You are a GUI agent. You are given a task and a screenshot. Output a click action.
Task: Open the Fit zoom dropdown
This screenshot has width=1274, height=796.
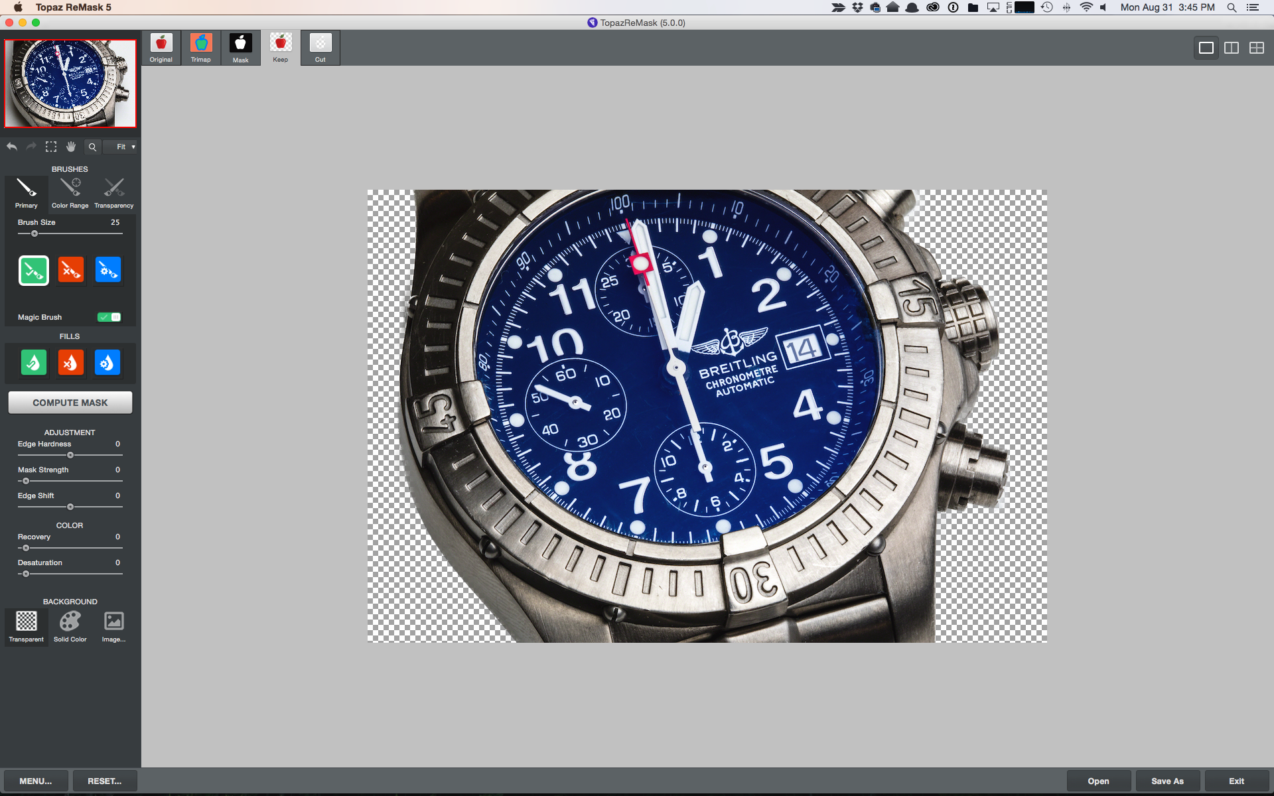click(121, 147)
